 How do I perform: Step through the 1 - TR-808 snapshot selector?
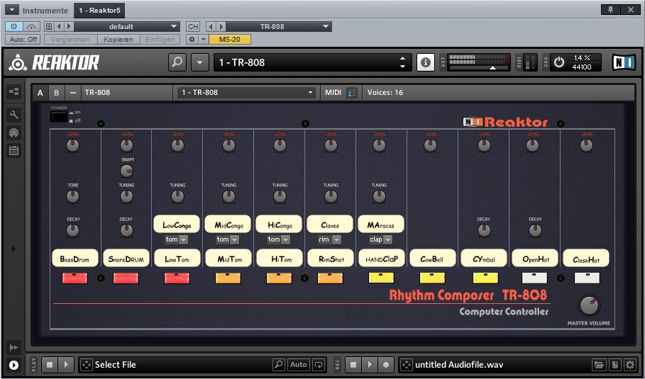tap(403, 62)
